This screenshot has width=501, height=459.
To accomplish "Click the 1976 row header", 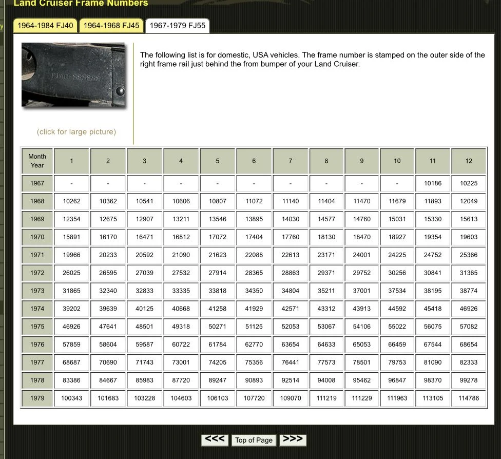I will point(37,345).
